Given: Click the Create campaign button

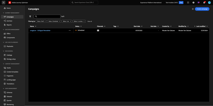Looking at the screenshot, I should point(202,9).
